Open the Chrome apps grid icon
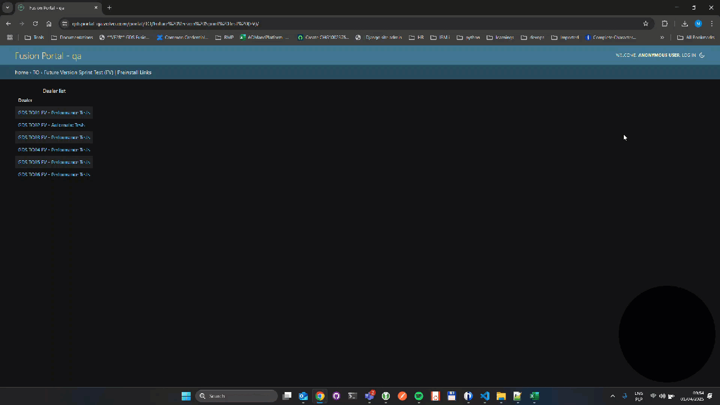This screenshot has height=405, width=720. pos(10,38)
